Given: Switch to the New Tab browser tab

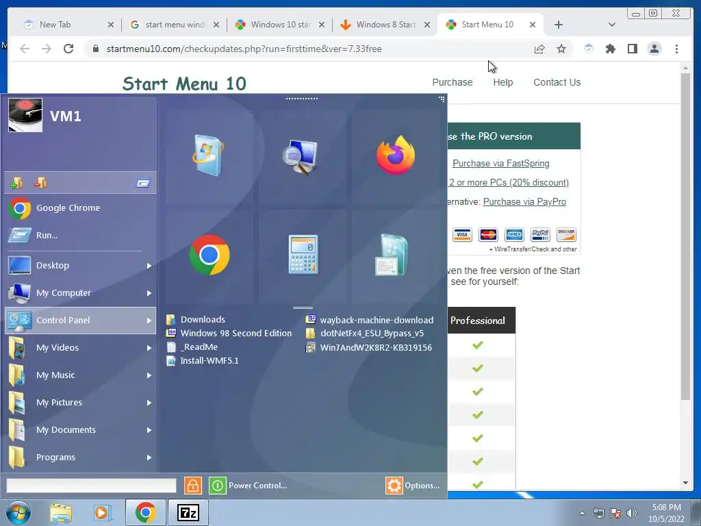Looking at the screenshot, I should (69, 25).
